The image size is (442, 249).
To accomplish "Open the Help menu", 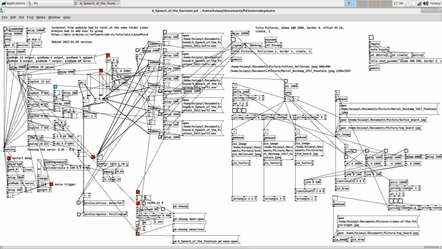I will point(67,17).
